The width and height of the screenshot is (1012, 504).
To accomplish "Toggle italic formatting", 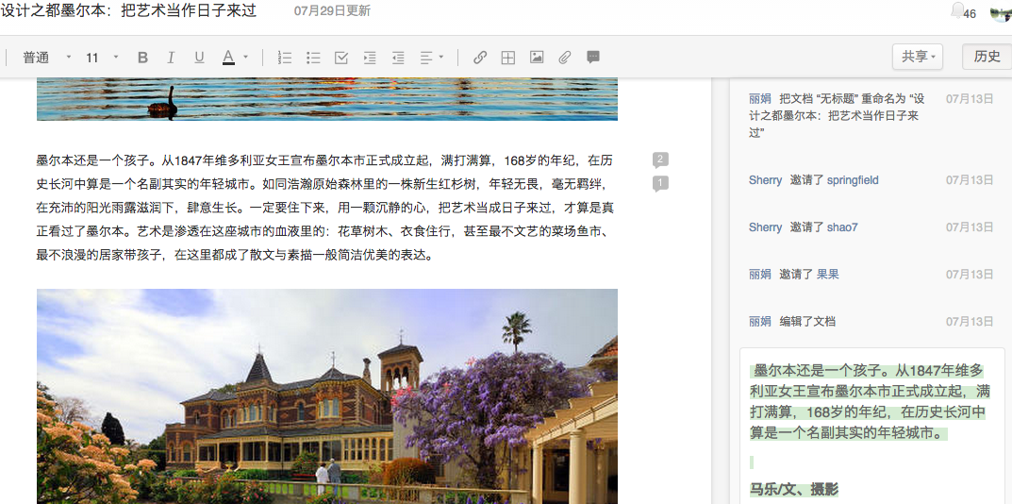I will (x=171, y=58).
